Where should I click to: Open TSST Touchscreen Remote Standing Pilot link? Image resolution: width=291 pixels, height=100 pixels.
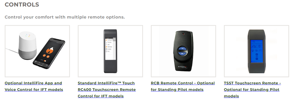tap(252, 90)
